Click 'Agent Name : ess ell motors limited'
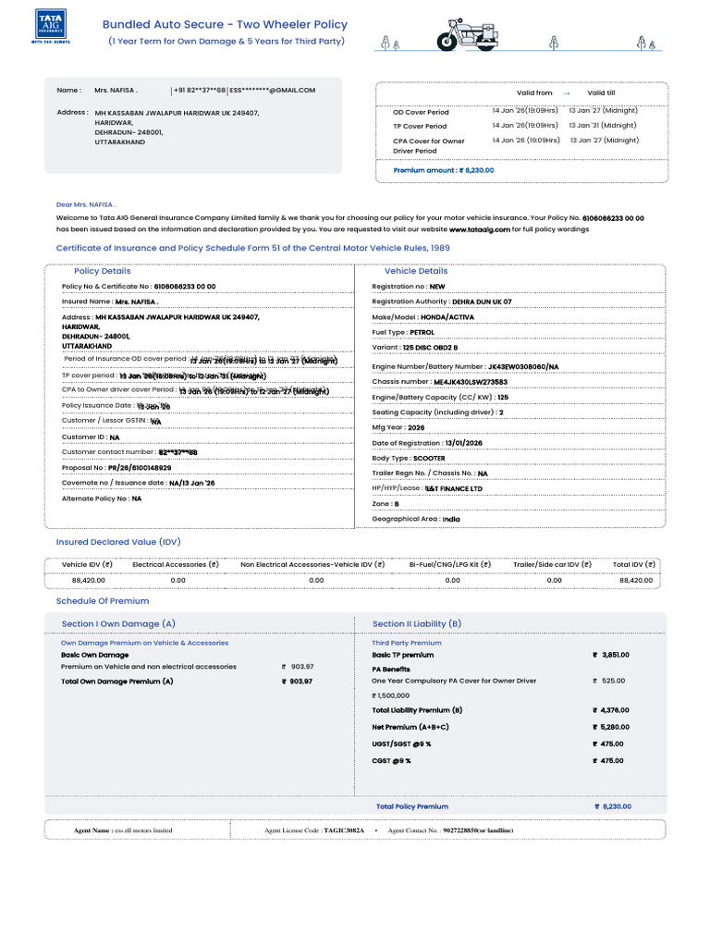The image size is (710, 947). click(x=123, y=830)
